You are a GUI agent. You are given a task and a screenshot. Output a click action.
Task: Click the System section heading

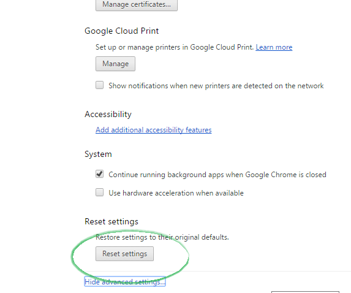(x=98, y=154)
